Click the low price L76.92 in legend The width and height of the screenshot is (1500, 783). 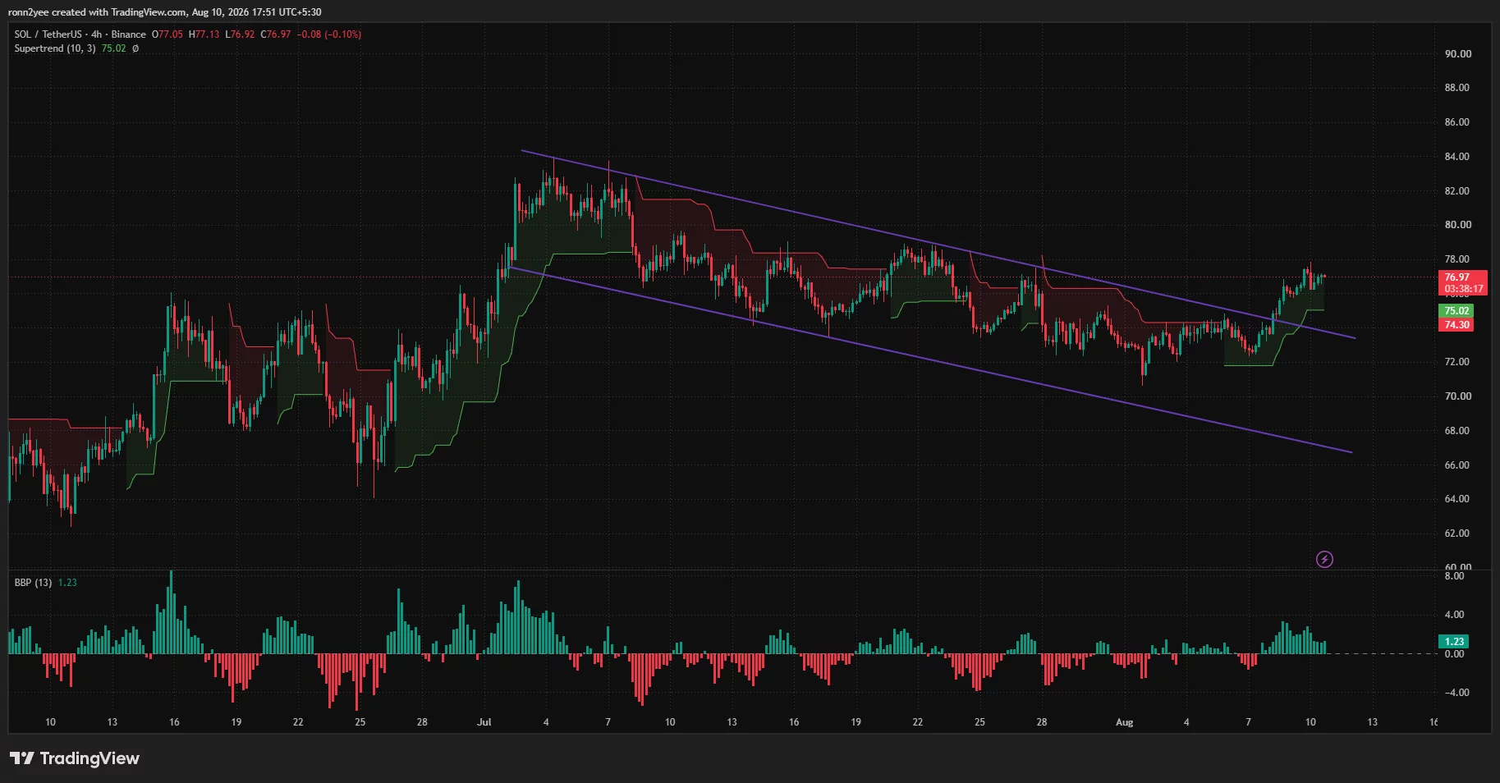(x=240, y=34)
